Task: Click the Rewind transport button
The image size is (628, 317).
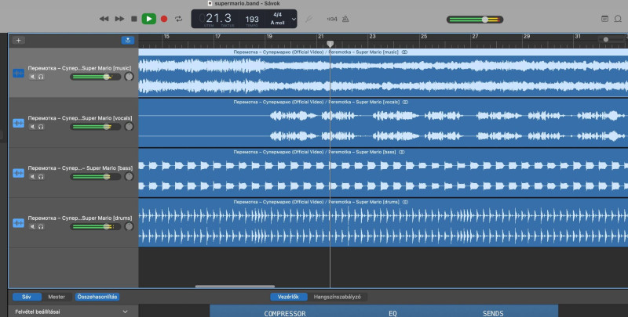Action: point(104,18)
